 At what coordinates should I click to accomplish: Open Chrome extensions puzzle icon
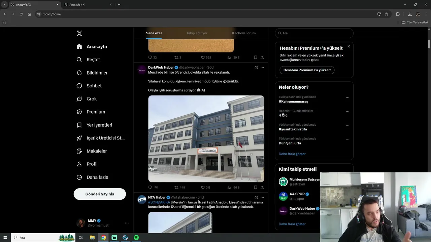(398, 14)
